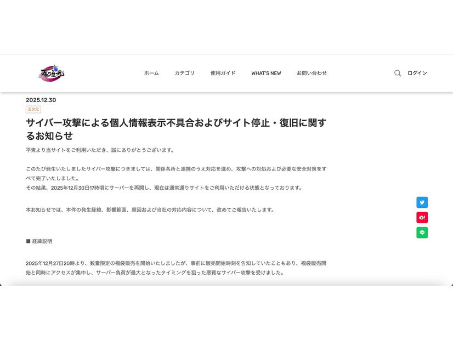The height and width of the screenshot is (340, 453).
Task: Open the ホーム menu item
Action: (150, 72)
